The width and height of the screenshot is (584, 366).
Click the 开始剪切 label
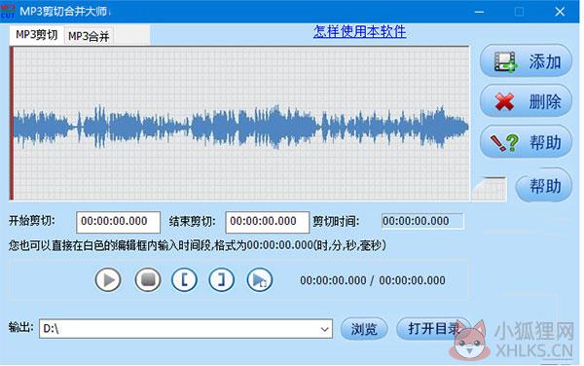point(32,221)
